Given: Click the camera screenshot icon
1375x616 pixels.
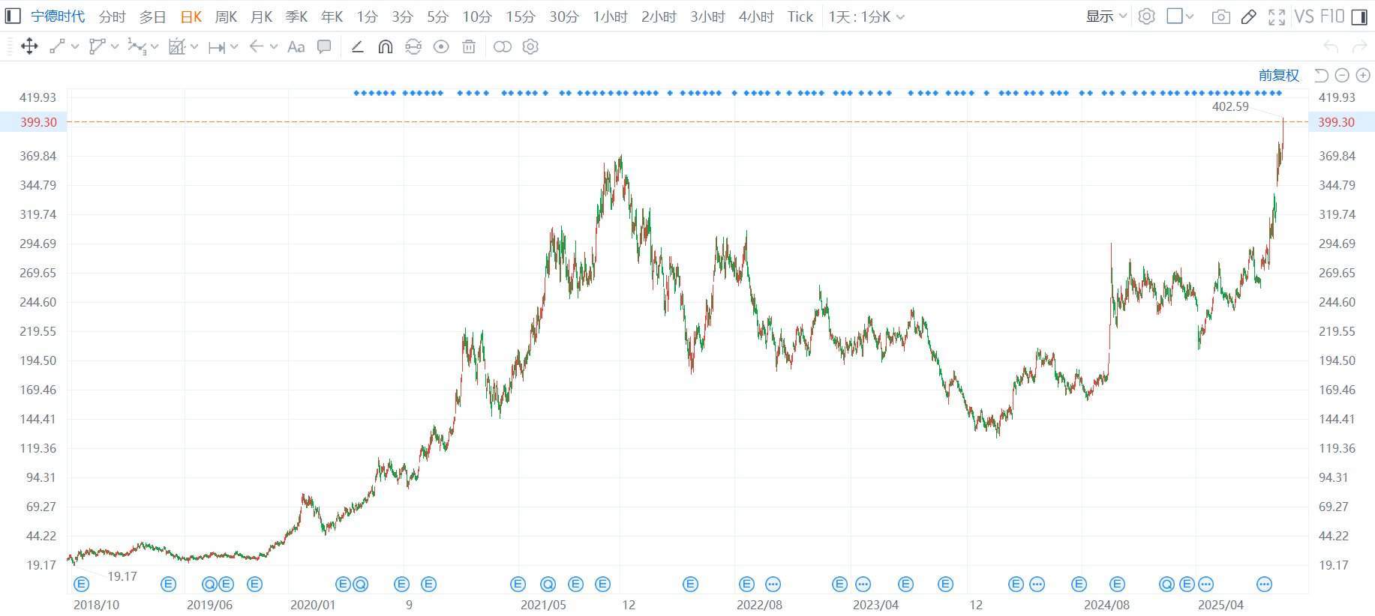Looking at the screenshot, I should point(1220,16).
